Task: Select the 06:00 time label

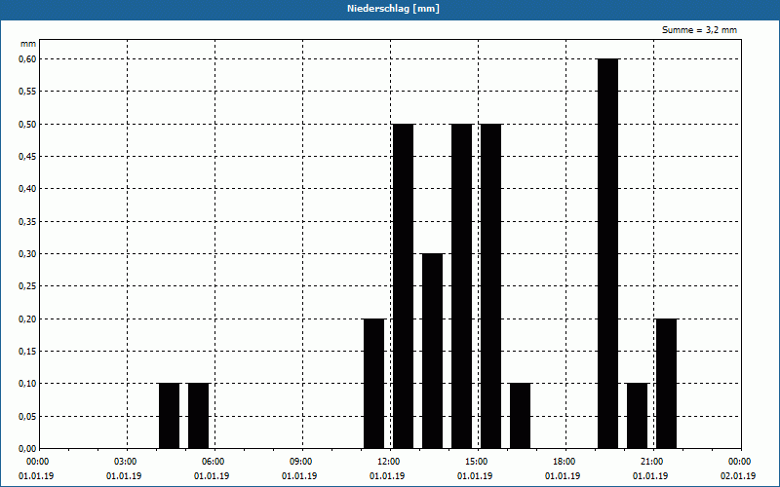Action: tap(213, 462)
